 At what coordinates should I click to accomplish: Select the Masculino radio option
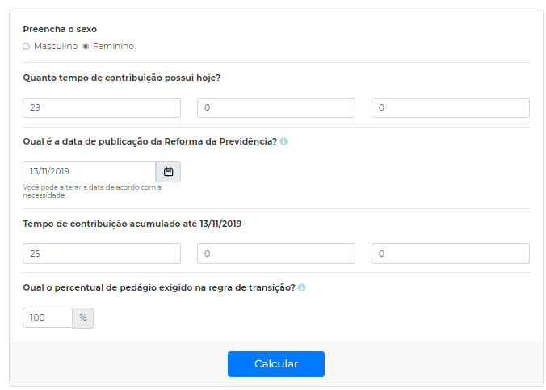pos(26,46)
